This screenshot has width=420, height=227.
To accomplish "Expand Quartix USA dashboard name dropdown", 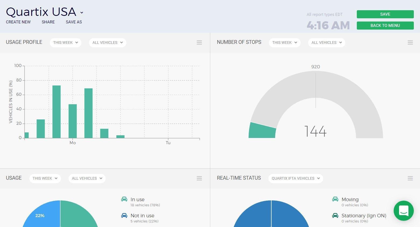I will tap(82, 13).
